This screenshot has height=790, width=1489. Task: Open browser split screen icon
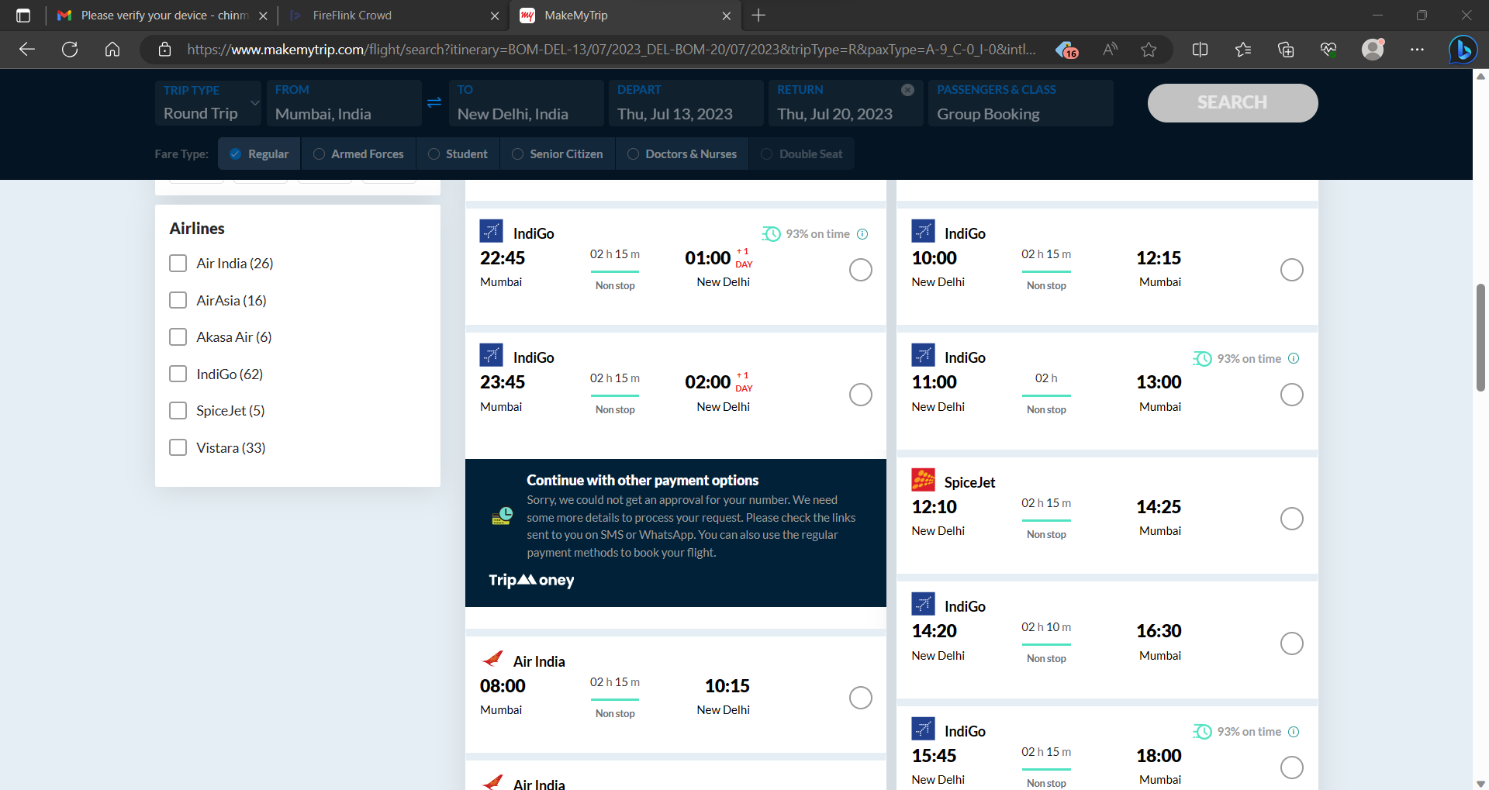coord(1200,50)
